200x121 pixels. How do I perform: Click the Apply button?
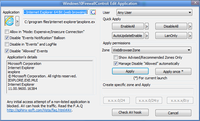(130, 71)
